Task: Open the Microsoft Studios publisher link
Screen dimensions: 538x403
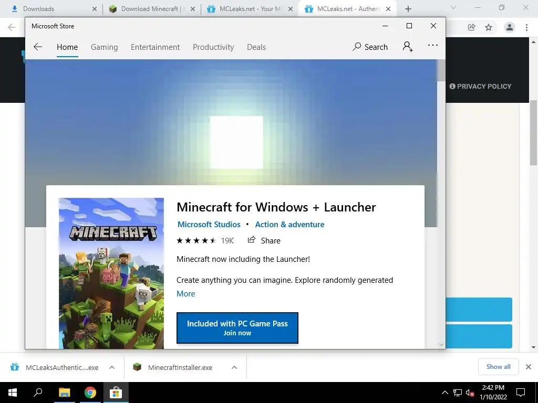Action: pyautogui.click(x=209, y=225)
